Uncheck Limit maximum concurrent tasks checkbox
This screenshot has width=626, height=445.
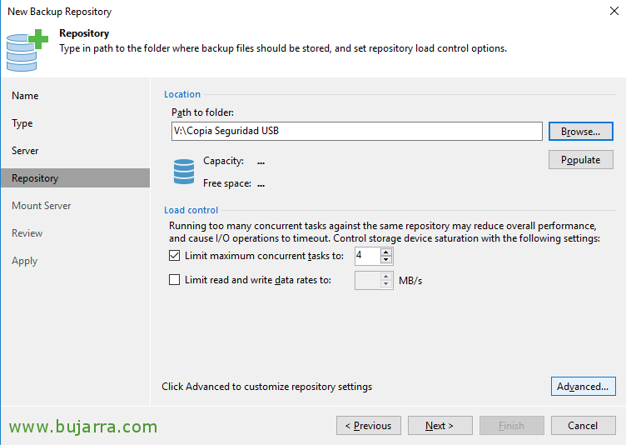[x=175, y=256]
